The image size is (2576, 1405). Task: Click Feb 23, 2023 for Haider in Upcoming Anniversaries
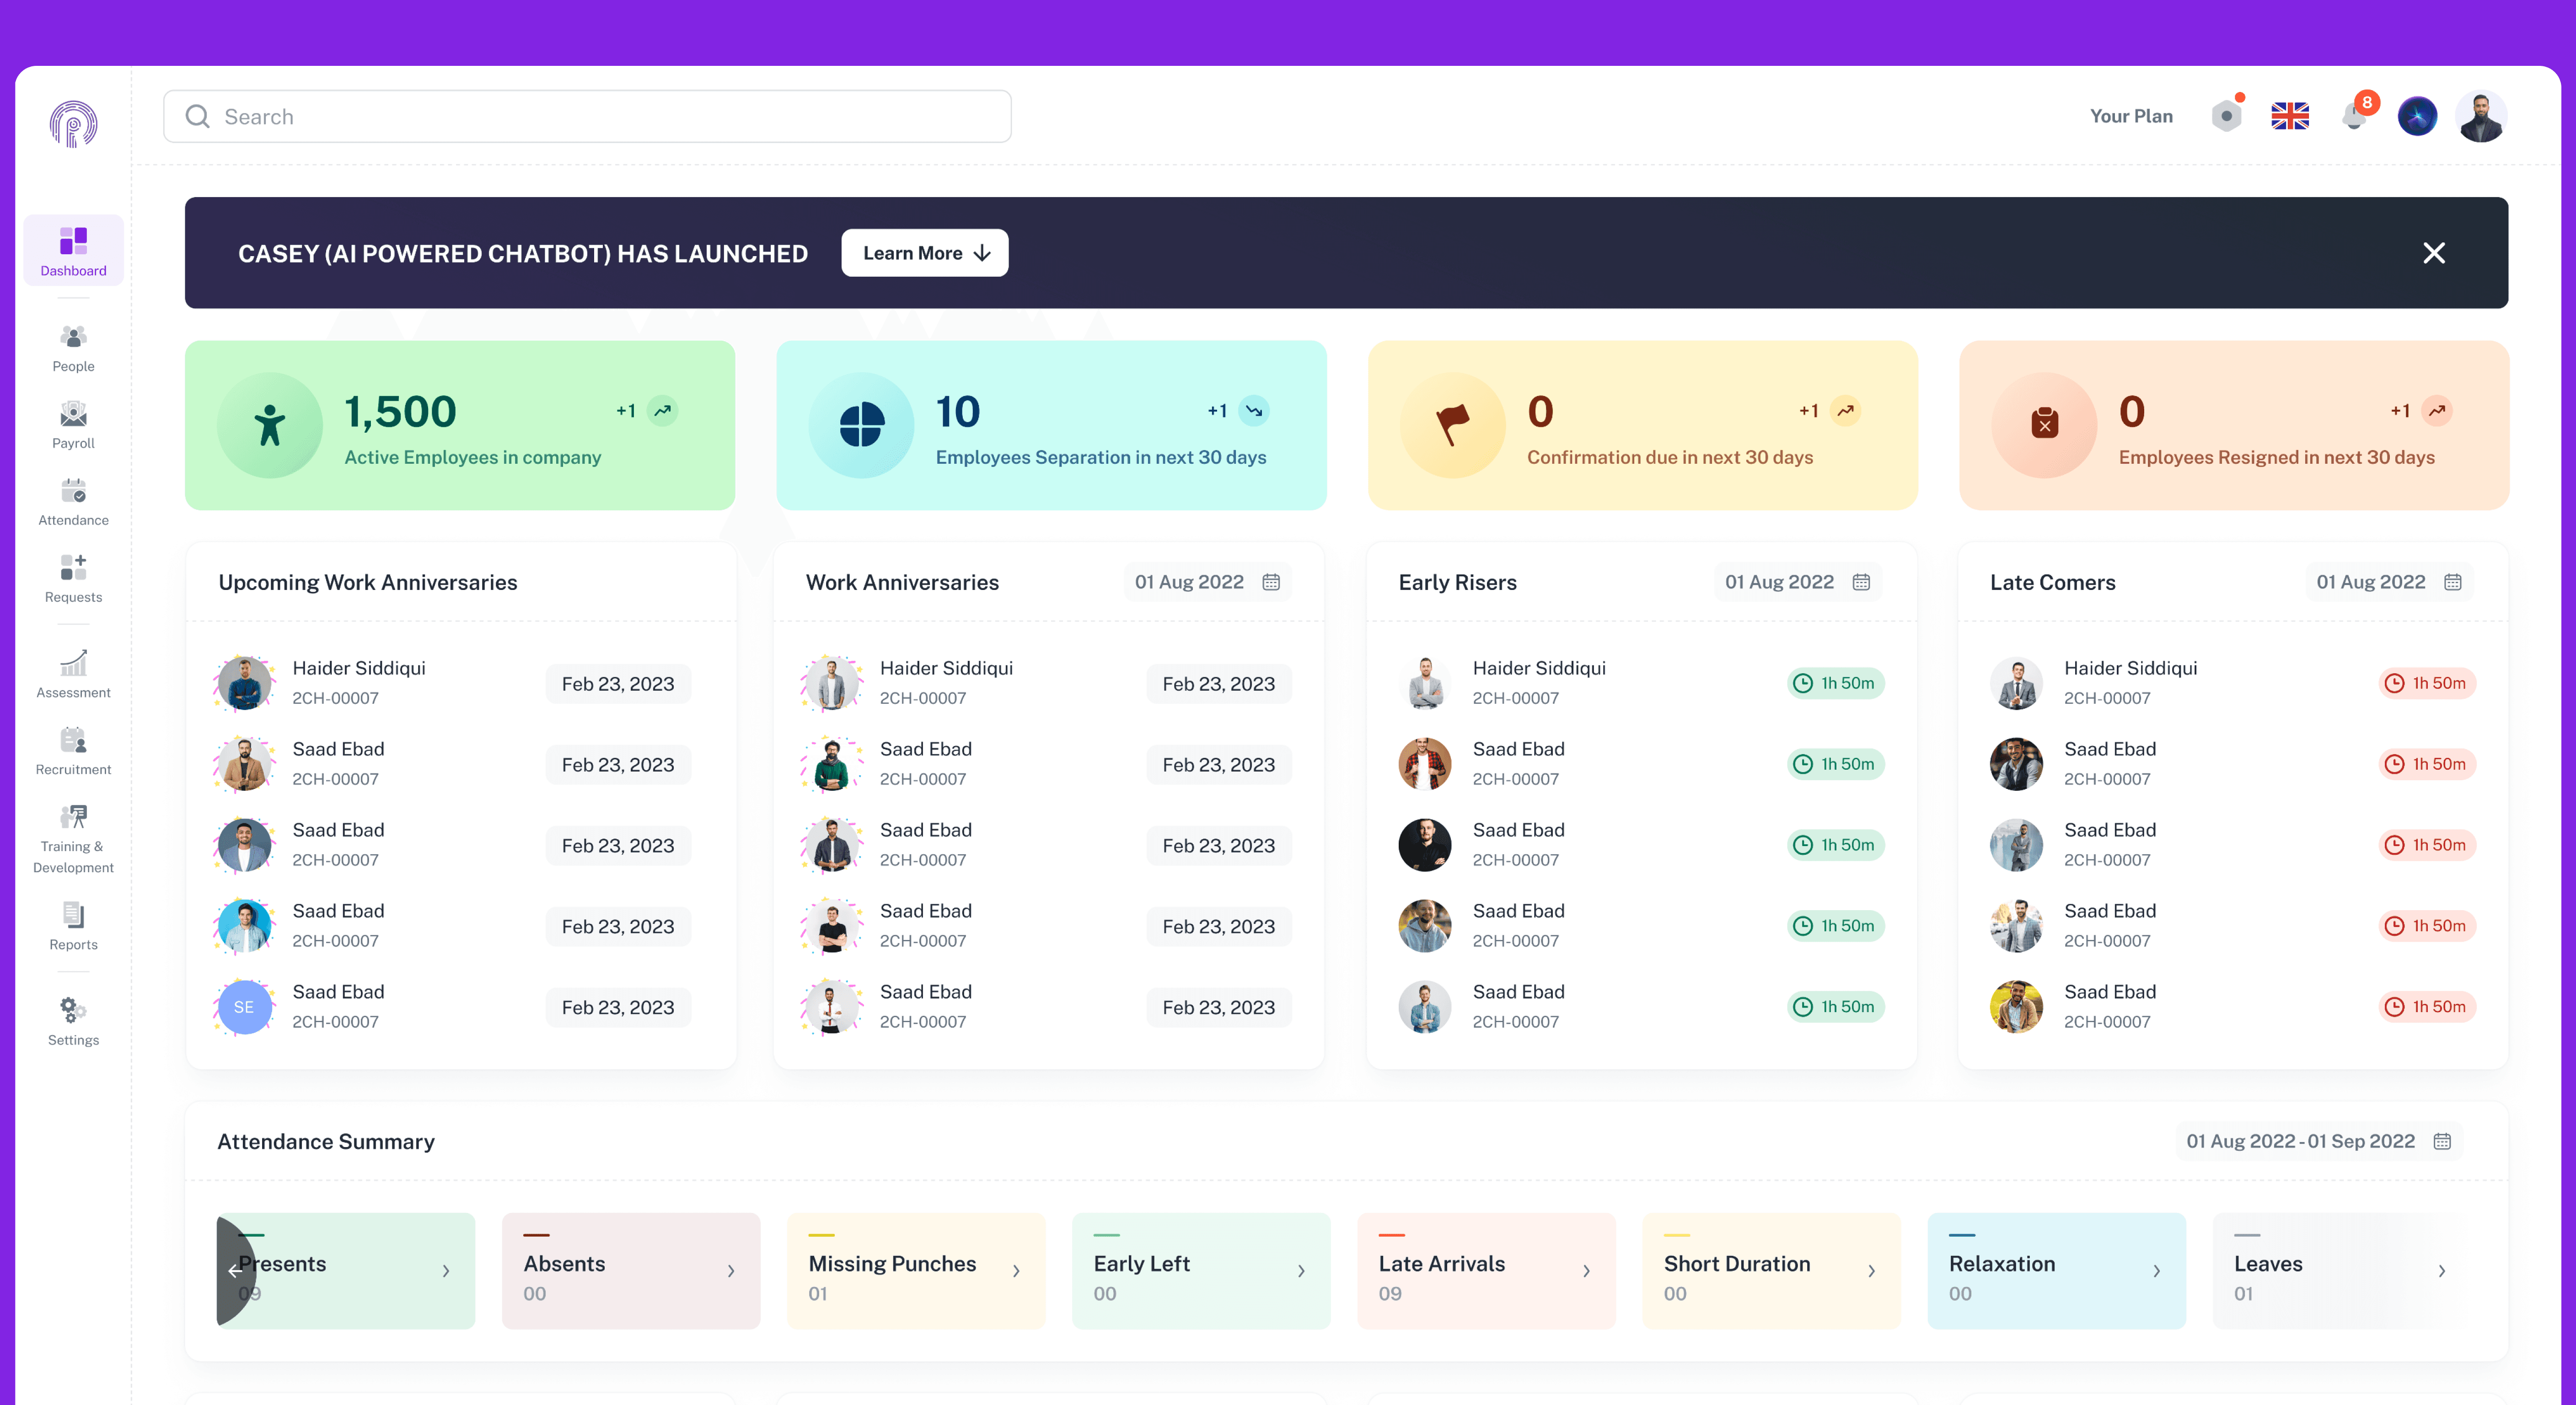click(x=618, y=684)
